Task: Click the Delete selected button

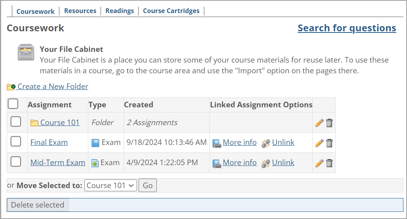Action: click(38, 205)
